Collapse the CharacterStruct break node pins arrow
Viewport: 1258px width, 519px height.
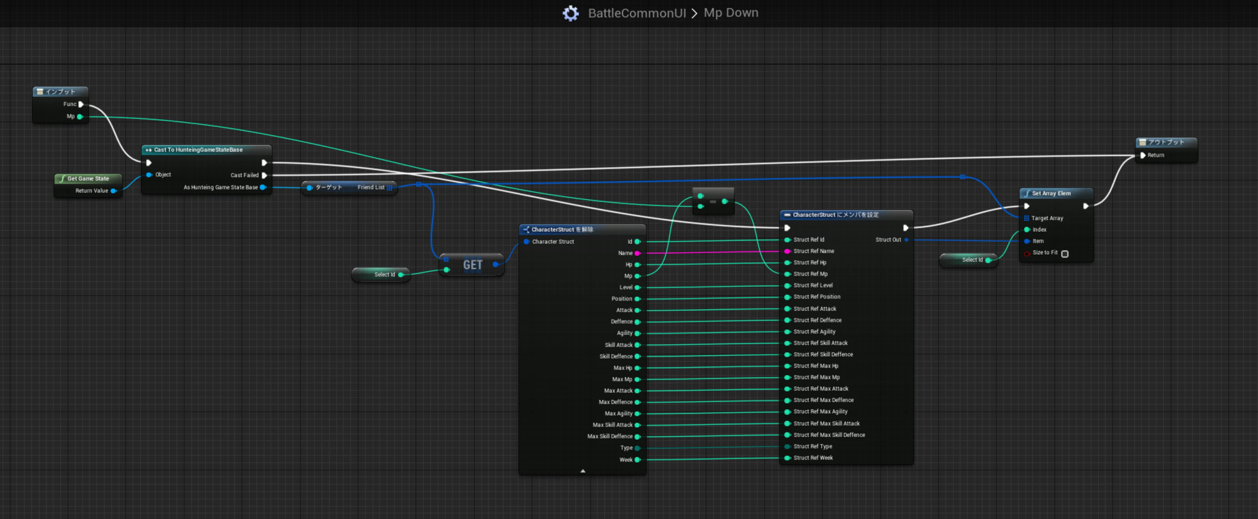click(583, 471)
